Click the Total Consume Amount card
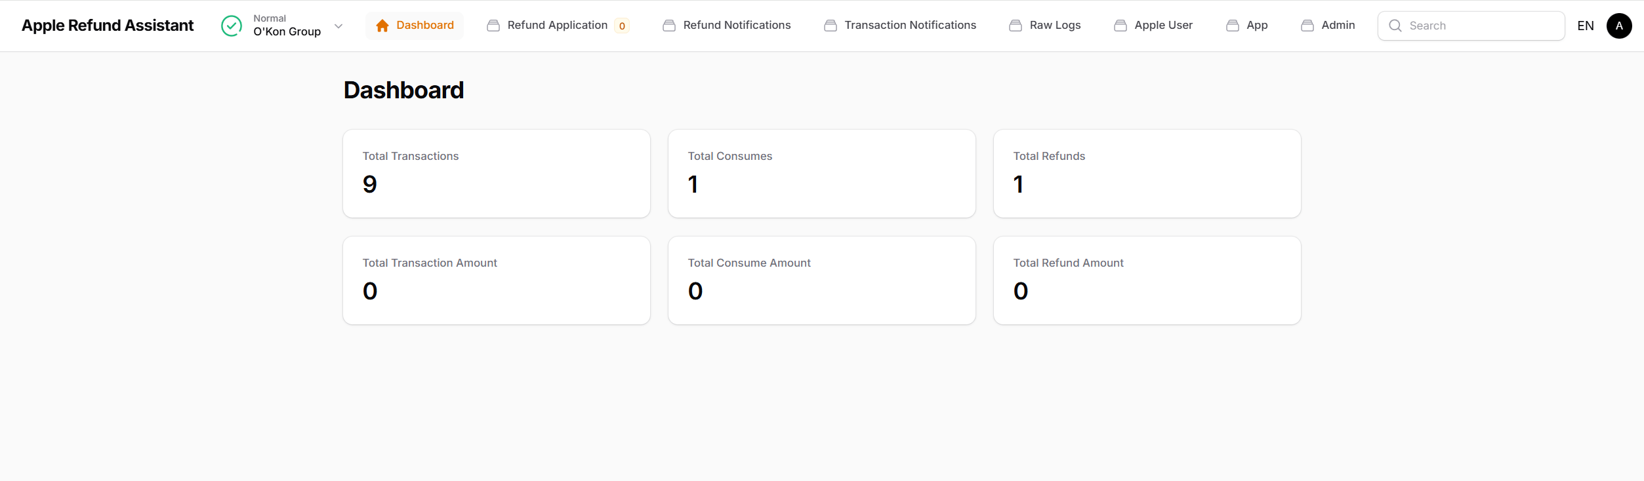Viewport: 1644px width, 481px height. 821,280
